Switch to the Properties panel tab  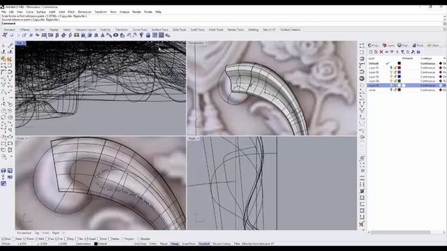(x=374, y=45)
